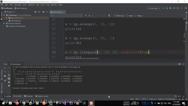
Task: Open Search Everywhere magnifier icon
Action: (186, 8)
